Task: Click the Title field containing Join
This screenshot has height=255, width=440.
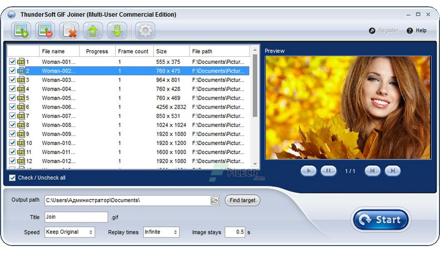Action: click(76, 217)
